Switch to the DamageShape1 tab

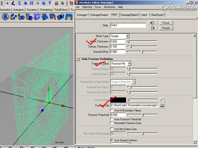pos(99,15)
